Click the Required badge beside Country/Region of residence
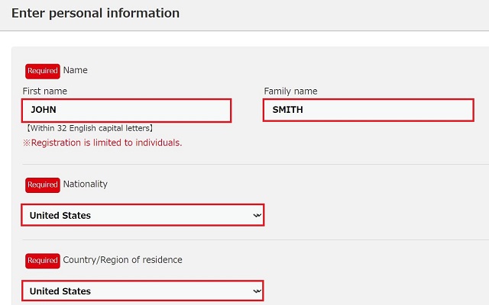The width and height of the screenshot is (489, 305). [43, 261]
